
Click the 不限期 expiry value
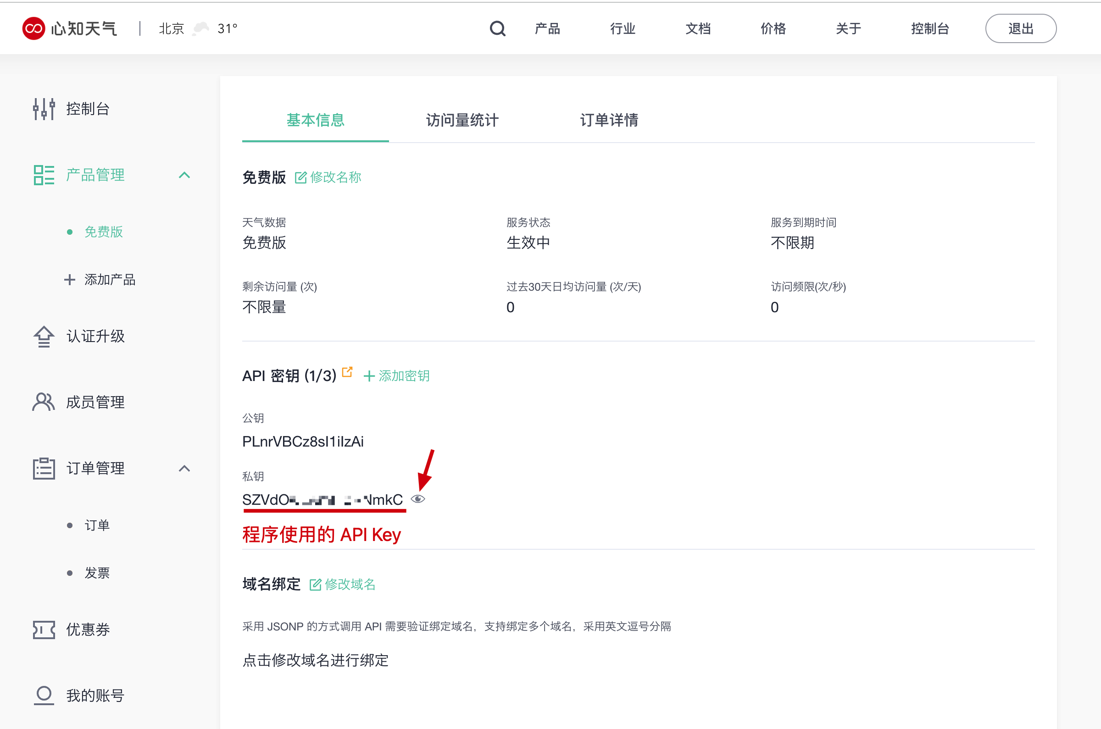click(792, 243)
